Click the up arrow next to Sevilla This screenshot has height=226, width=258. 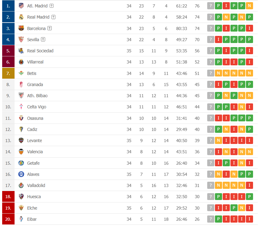[x=42, y=39]
